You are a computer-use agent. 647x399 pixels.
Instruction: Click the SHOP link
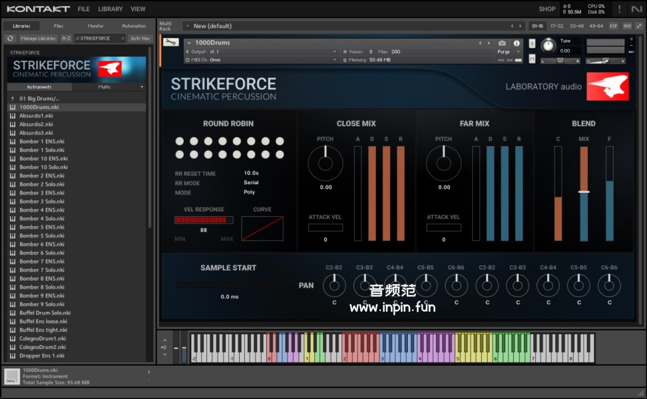547,9
